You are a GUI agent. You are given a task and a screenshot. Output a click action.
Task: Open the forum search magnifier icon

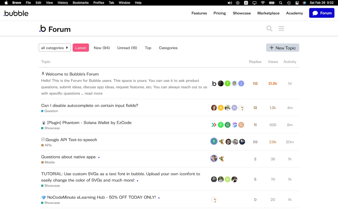269,28
